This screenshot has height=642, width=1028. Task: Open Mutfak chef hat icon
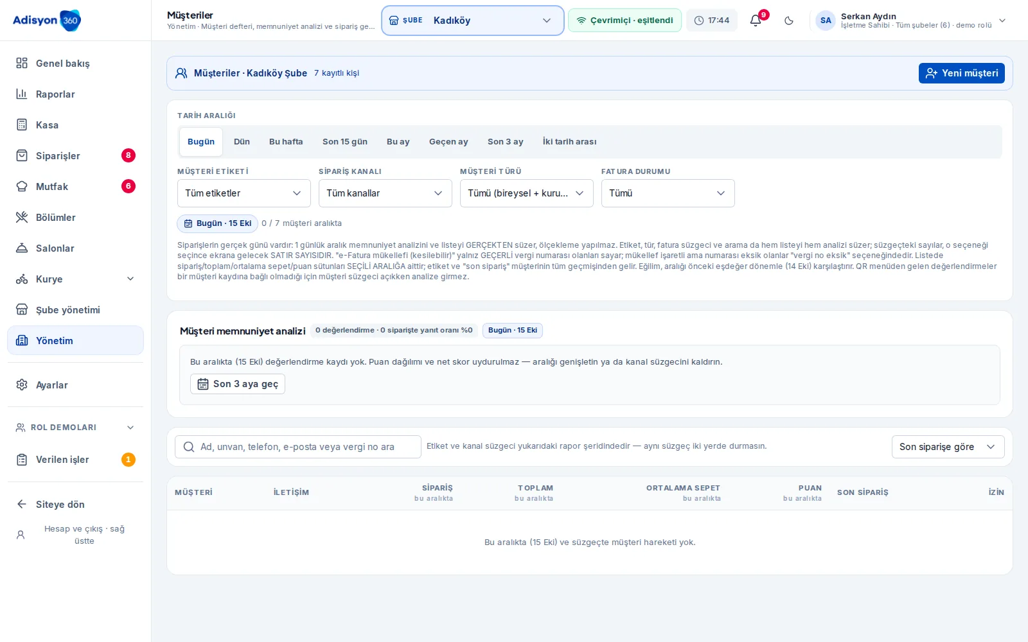[x=22, y=186]
